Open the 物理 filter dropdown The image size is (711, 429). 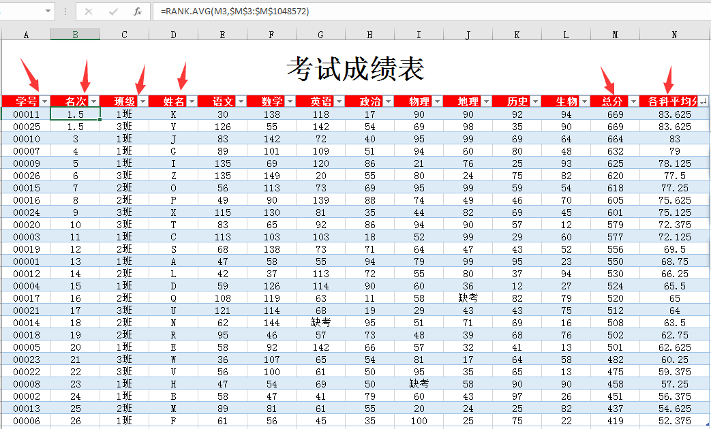[438, 101]
